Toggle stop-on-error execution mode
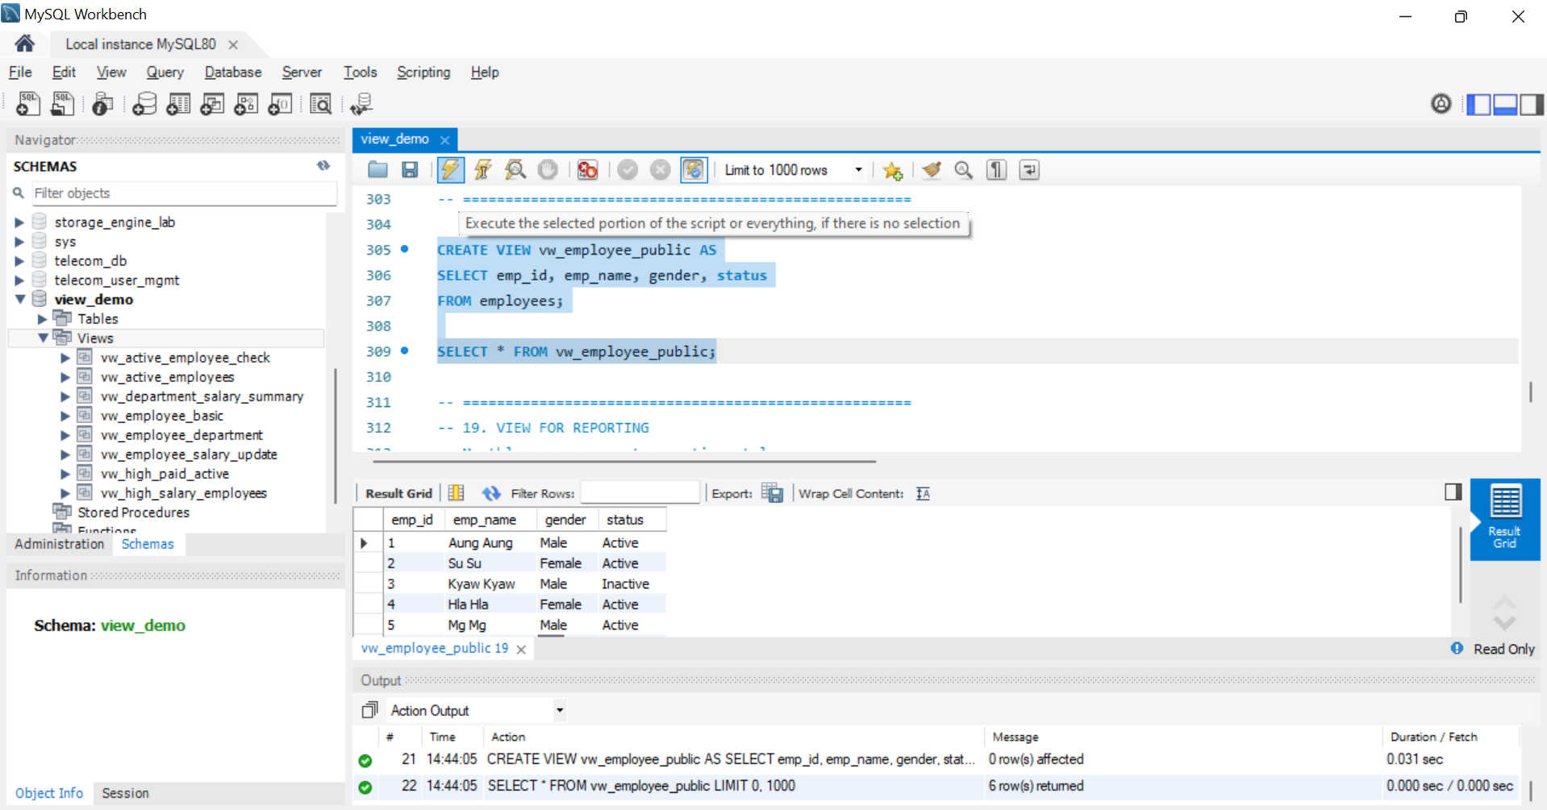Screen dimensions: 1547x810 587,170
